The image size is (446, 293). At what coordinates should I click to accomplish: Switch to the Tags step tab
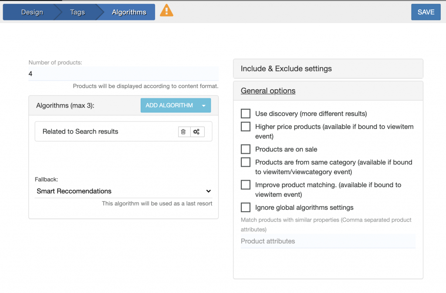coord(78,12)
